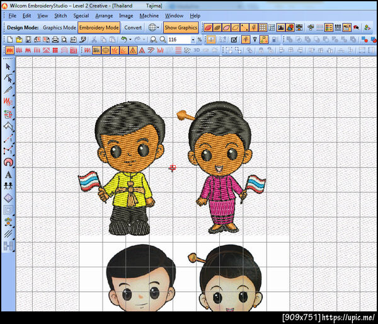The image size is (378, 324).
Task: Toggle Show Stitches red leaf icon
Action: [208, 28]
